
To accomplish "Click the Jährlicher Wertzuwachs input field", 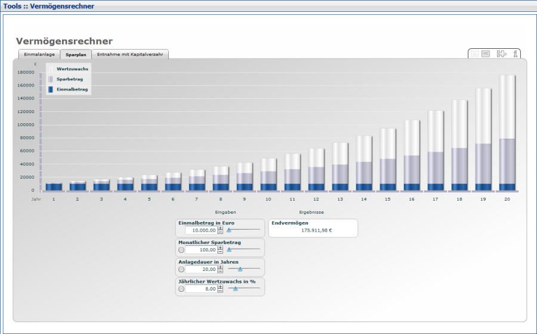I will point(200,289).
